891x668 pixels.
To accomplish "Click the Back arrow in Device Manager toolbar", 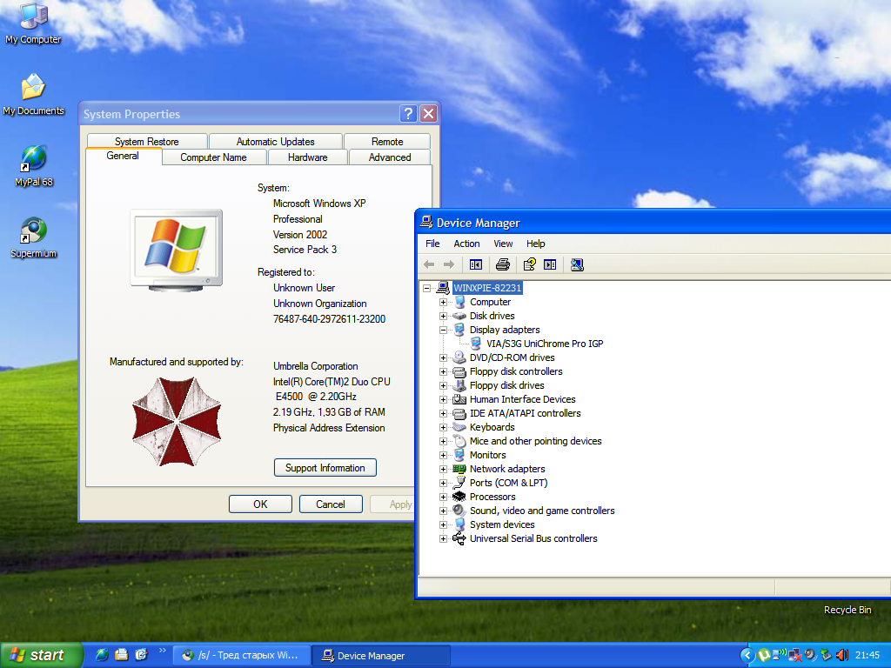I will [429, 264].
